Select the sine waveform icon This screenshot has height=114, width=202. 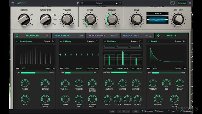[54, 24]
